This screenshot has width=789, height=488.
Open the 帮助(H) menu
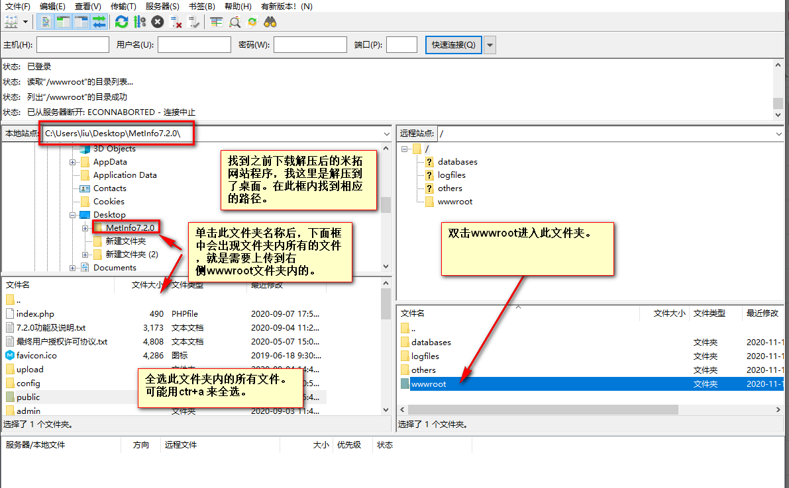[x=238, y=6]
